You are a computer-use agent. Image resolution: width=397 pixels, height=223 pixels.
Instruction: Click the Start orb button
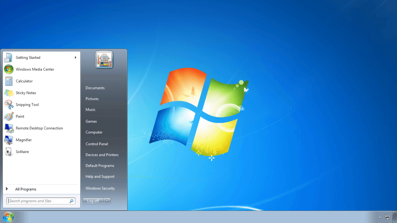[9, 217]
